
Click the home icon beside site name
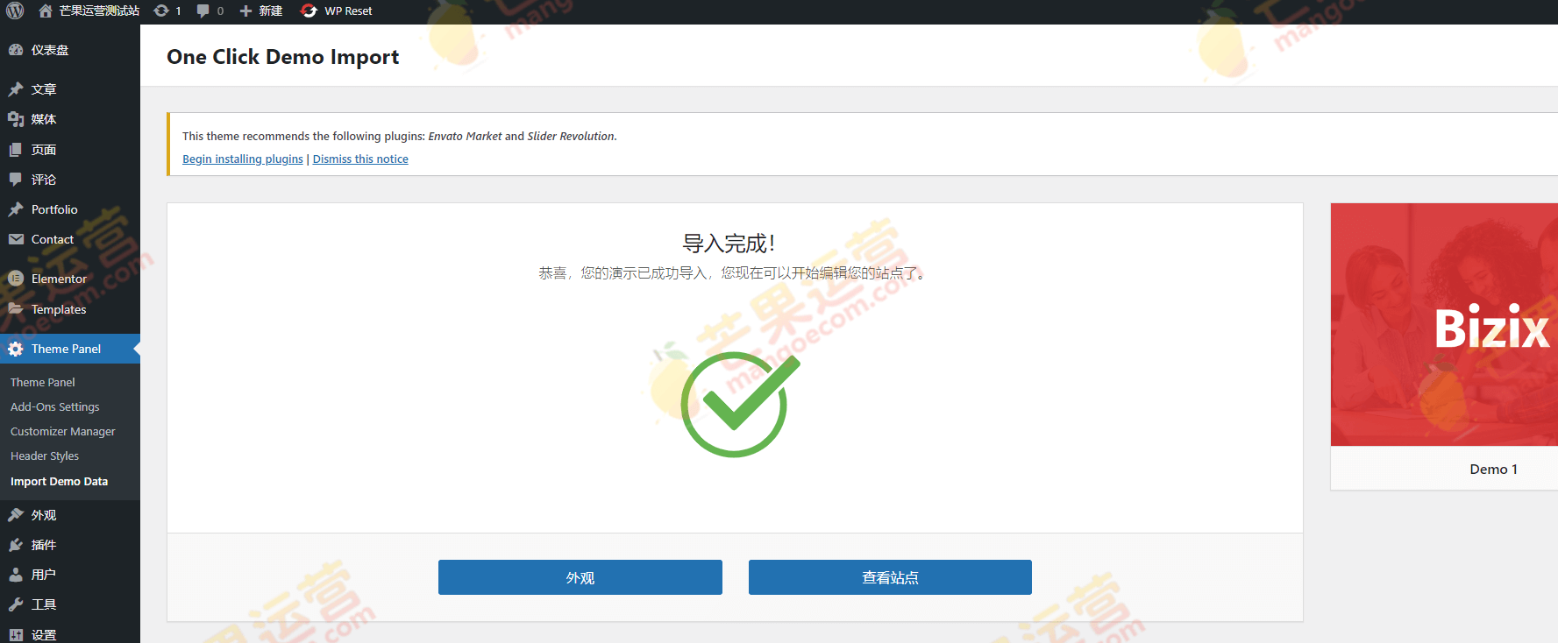pyautogui.click(x=46, y=11)
